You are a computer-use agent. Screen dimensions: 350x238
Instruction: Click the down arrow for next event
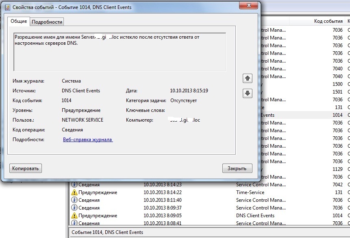247,93
